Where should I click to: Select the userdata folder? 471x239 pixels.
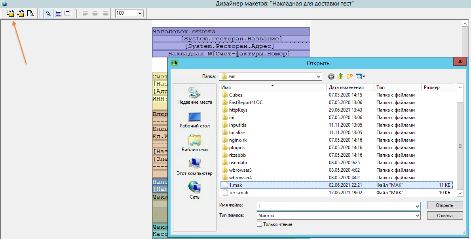click(238, 163)
